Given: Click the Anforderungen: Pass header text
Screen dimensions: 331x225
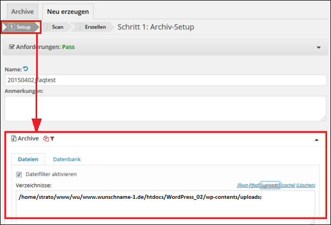Looking at the screenshot, I should point(45,47).
